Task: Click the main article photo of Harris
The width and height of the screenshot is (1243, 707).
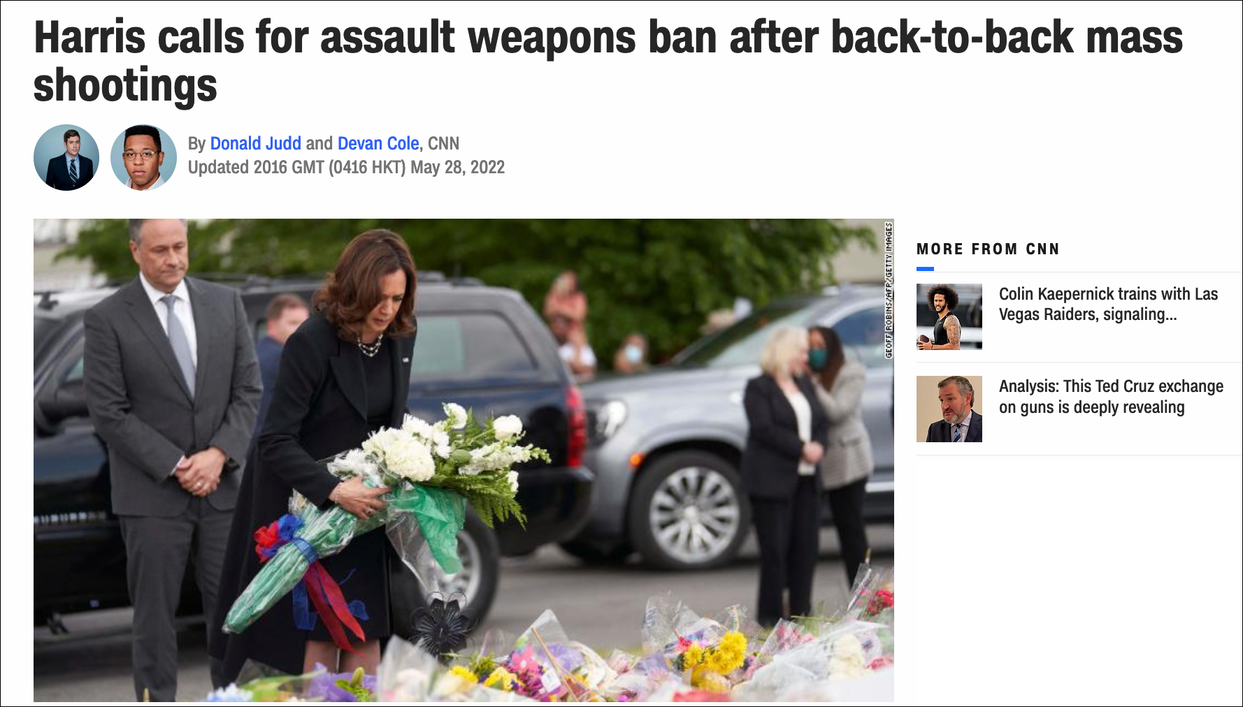Action: 464,460
